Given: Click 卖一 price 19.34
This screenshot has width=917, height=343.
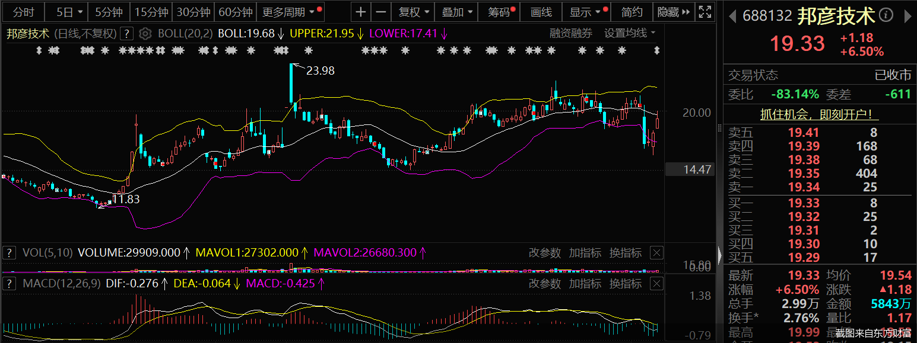Looking at the screenshot, I should pos(804,187).
